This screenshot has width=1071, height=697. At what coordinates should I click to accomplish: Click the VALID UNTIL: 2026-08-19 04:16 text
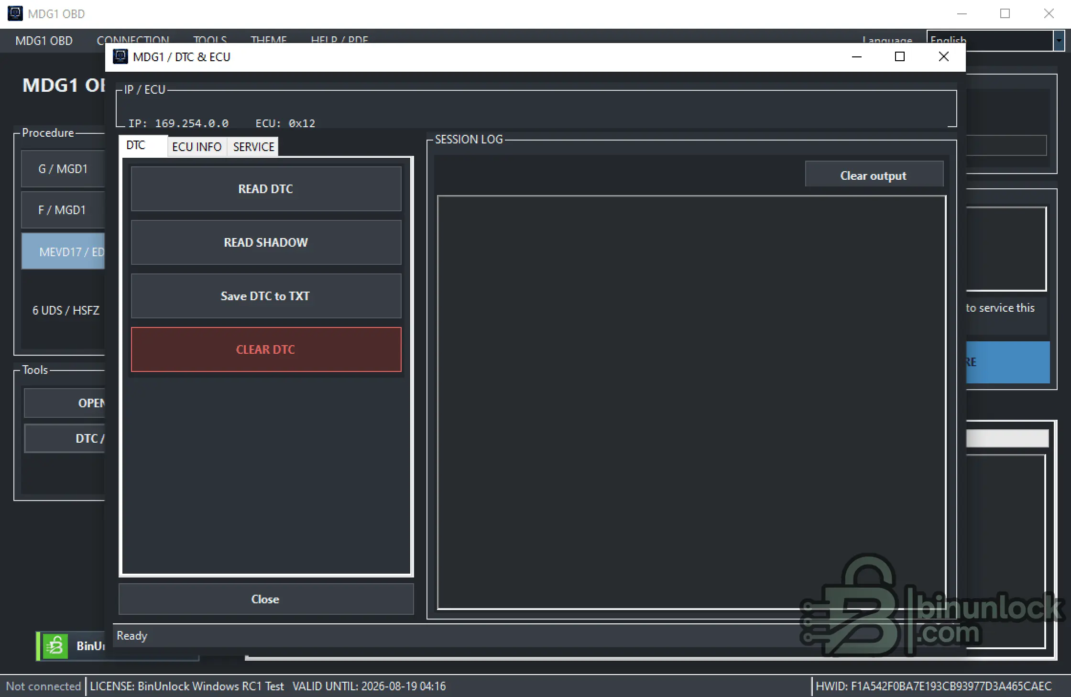369,686
